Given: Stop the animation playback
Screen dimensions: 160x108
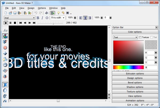Looking at the screenshot, I should click(x=15, y=23).
